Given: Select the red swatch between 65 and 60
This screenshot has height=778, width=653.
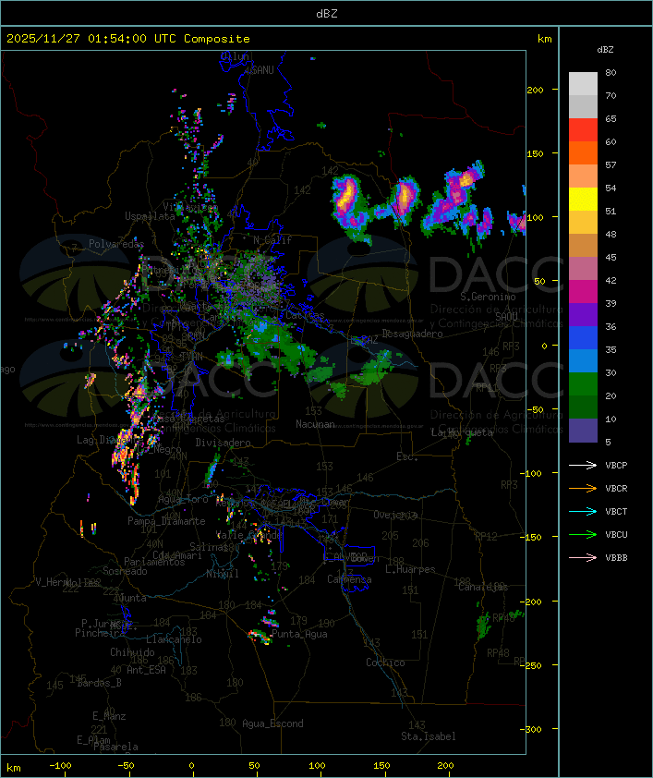Looking at the screenshot, I should pyautogui.click(x=583, y=130).
